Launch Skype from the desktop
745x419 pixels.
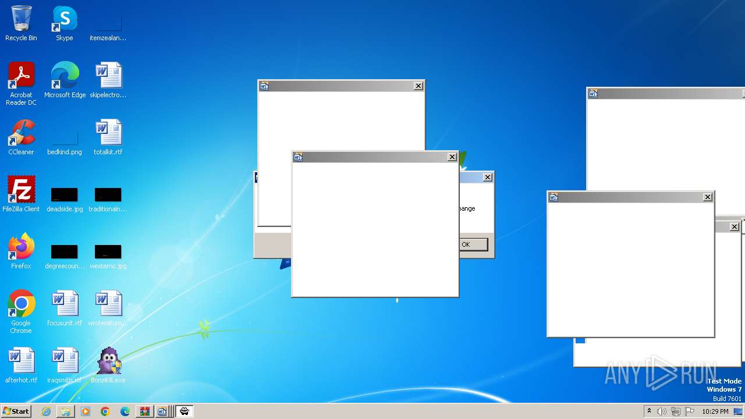65,23
